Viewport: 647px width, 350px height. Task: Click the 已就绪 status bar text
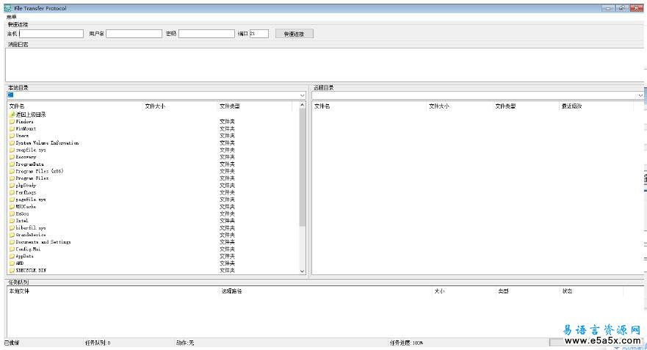point(12,343)
